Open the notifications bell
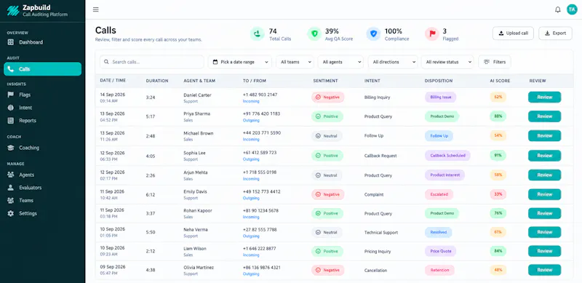 pos(557,9)
